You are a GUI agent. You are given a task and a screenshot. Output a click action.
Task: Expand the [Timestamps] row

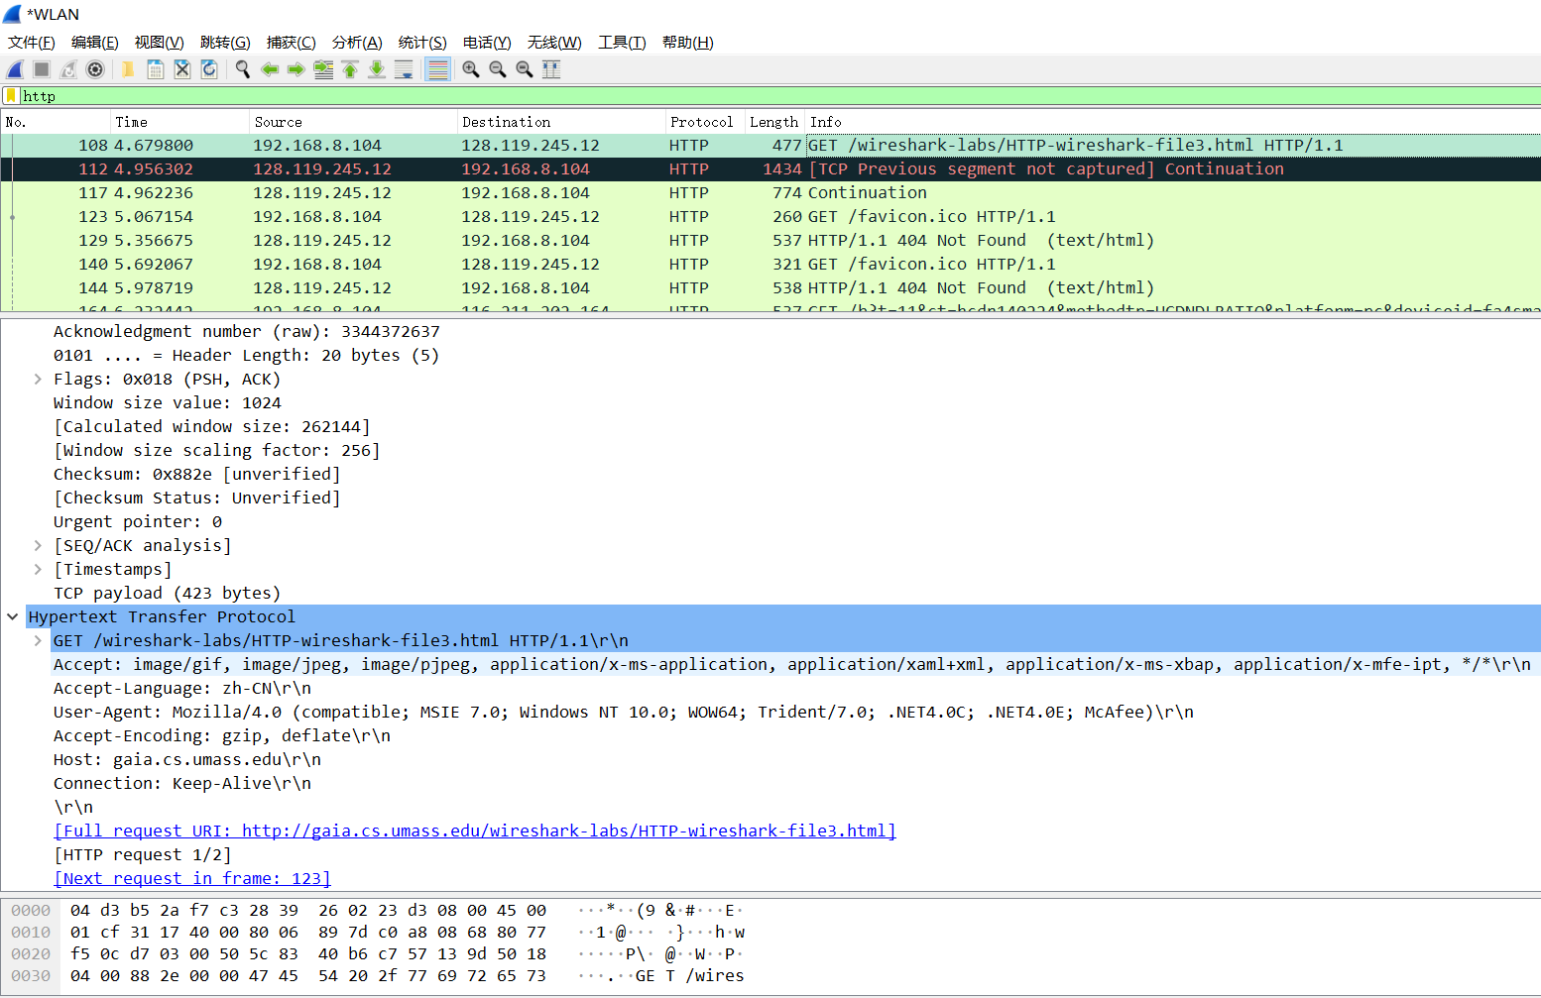(38, 570)
